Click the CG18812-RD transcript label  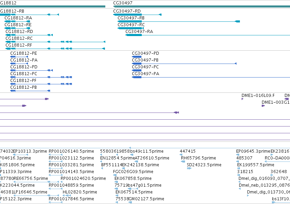[x=19, y=32]
